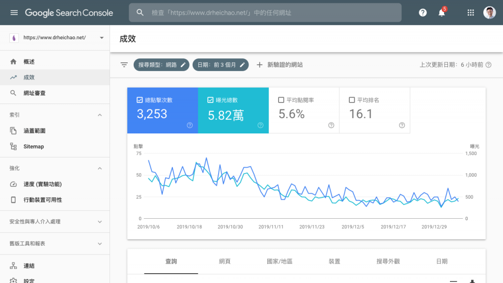Image resolution: width=503 pixels, height=283 pixels.
Task: Open 涵蓋範圍 coverage report
Action: (55, 130)
